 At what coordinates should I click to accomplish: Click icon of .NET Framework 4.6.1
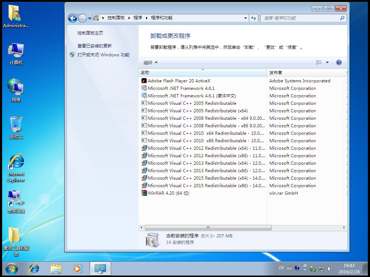(x=144, y=88)
